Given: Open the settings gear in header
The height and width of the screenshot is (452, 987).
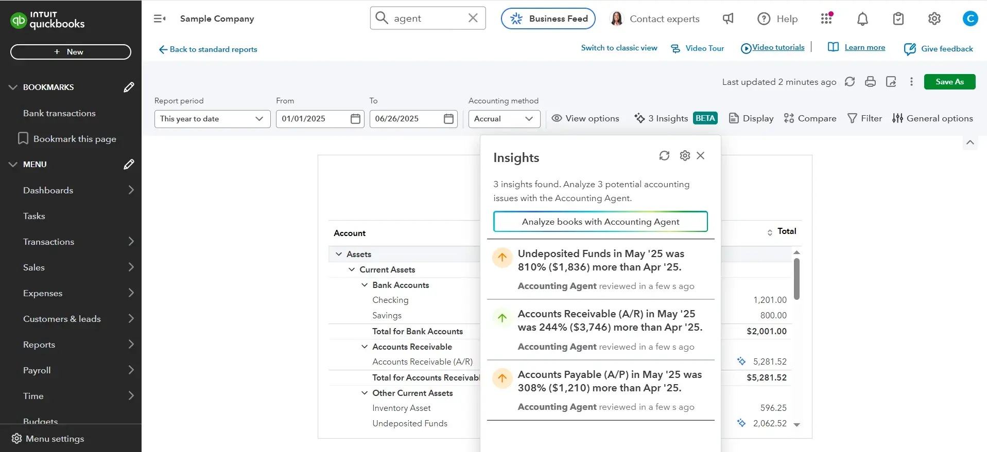Looking at the screenshot, I should (x=934, y=19).
